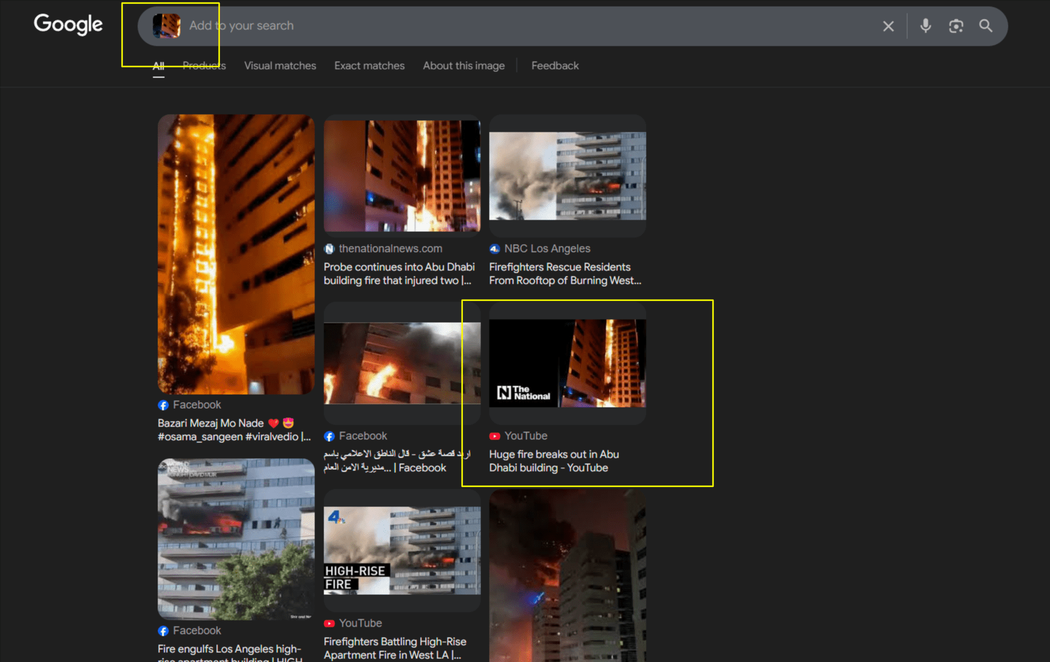Select the All tab
1050x662 pixels.
(159, 66)
